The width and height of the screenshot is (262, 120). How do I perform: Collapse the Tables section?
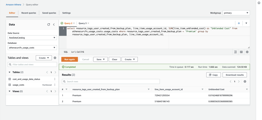click(x=9, y=72)
